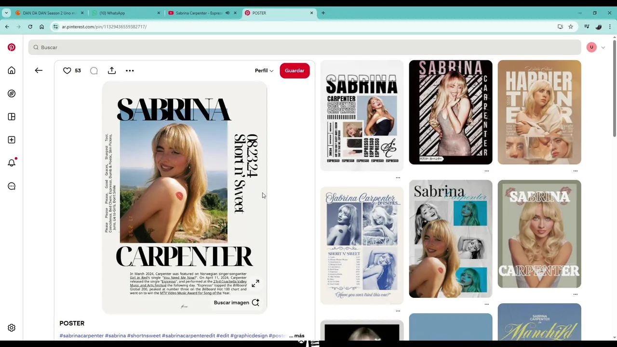This screenshot has height=347, width=617.
Task: Open #sabrinacarpenteredit hashtag link
Action: (188, 335)
